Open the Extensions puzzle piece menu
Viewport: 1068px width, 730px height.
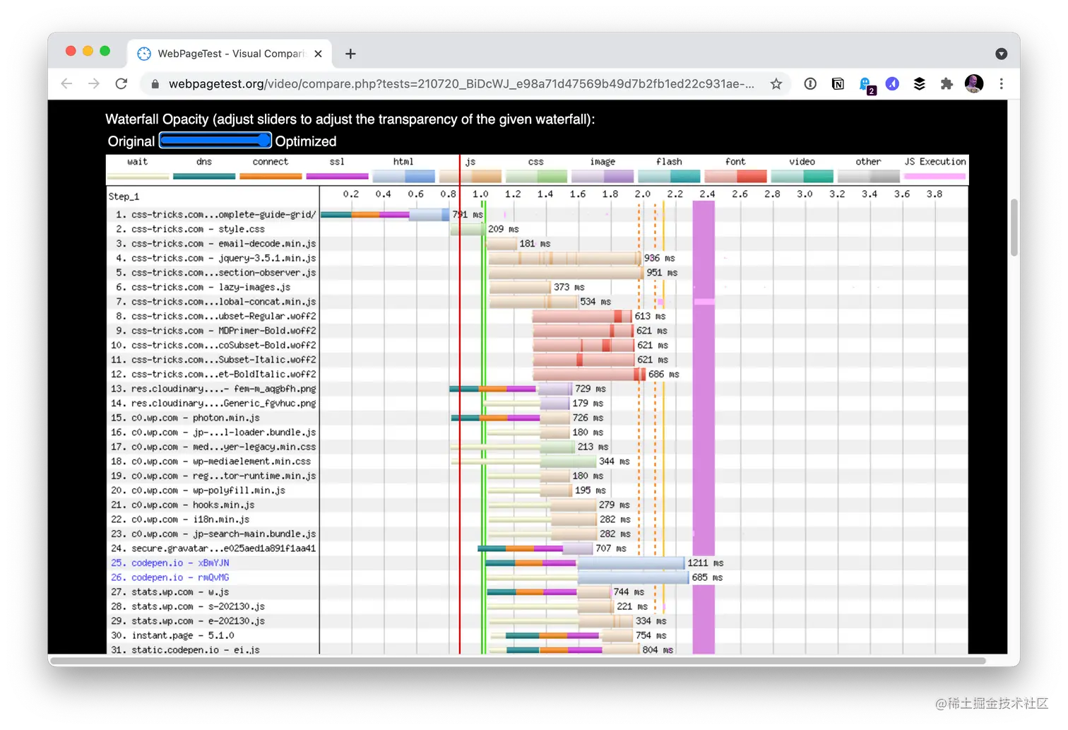(x=947, y=83)
